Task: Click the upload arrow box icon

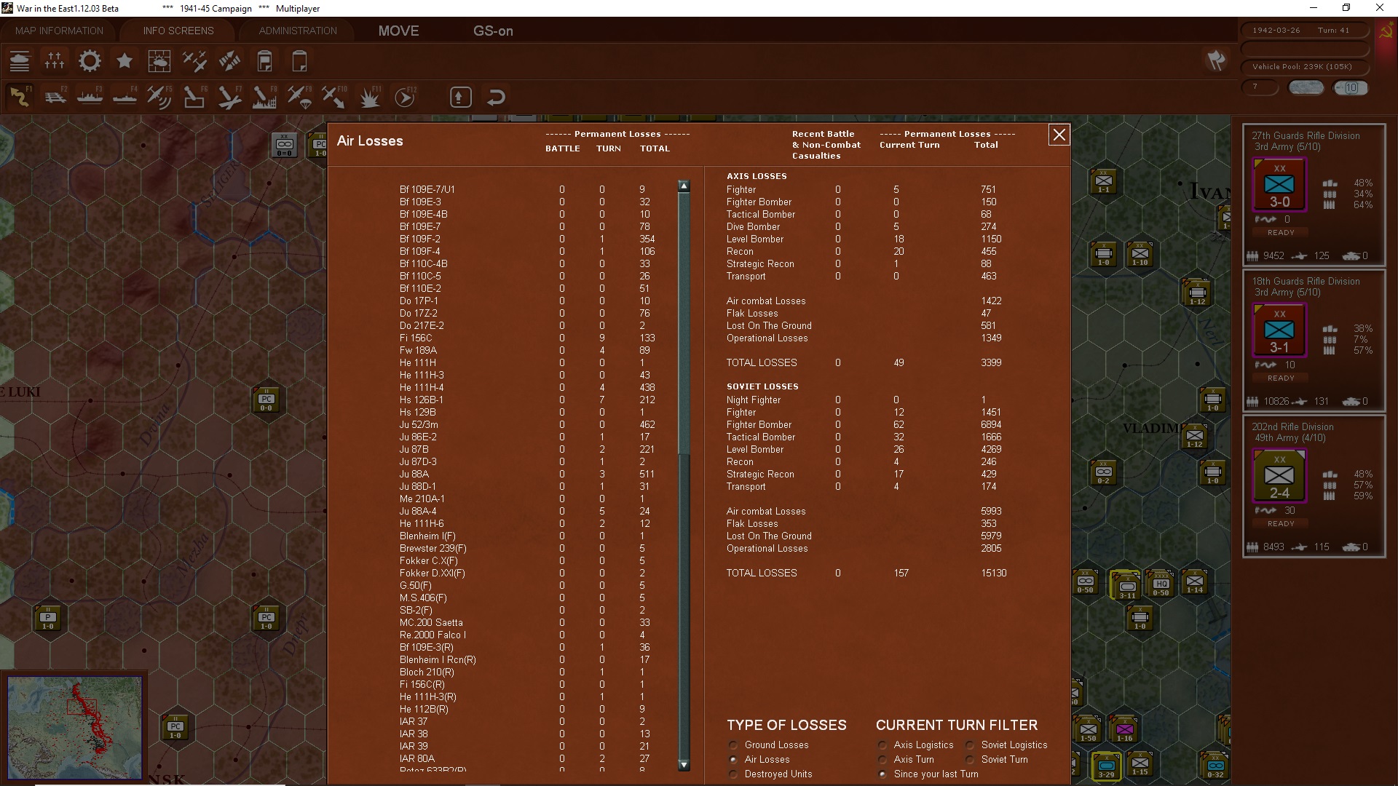Action: pyautogui.click(x=461, y=97)
